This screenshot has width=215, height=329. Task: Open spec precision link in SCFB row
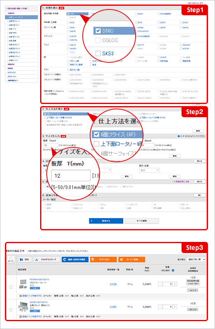113,307
